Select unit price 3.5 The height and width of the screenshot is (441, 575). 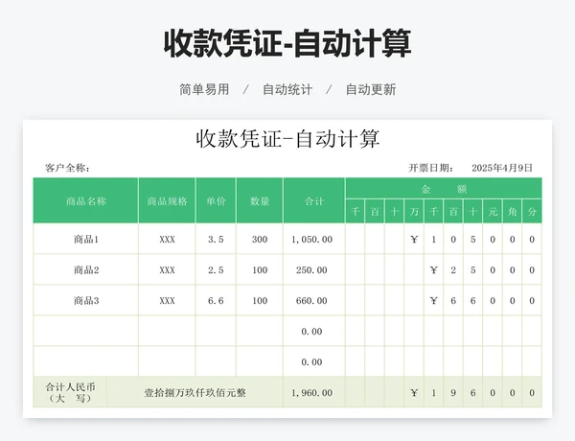216,240
